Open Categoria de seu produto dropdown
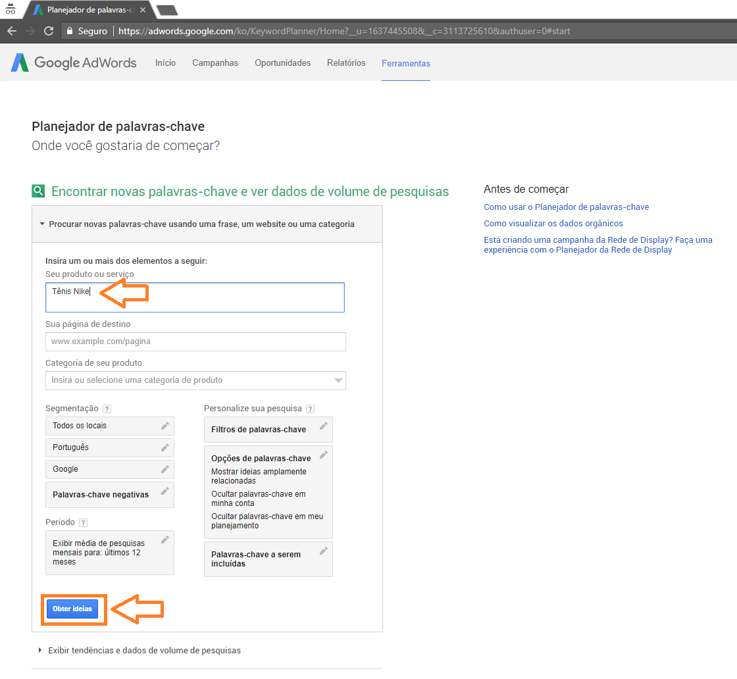The image size is (737, 679). click(195, 380)
